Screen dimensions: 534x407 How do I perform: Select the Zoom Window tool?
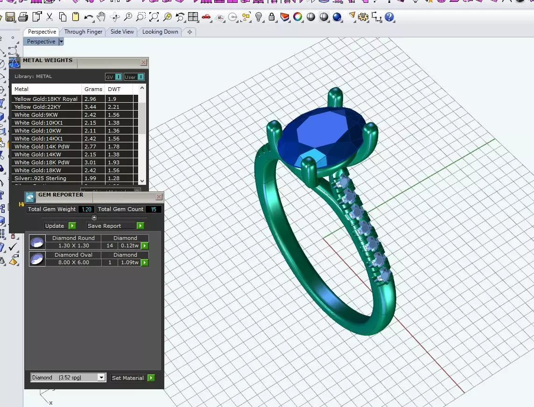pyautogui.click(x=141, y=17)
